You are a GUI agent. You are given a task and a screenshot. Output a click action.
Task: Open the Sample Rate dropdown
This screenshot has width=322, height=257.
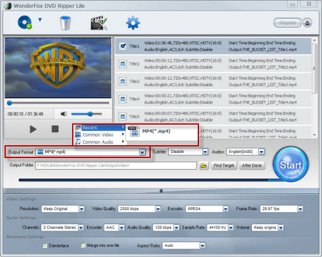(x=231, y=227)
